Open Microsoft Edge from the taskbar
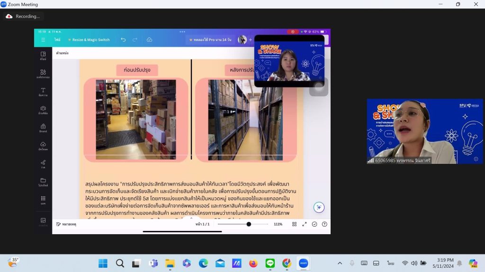485x272 pixels. coord(203,263)
